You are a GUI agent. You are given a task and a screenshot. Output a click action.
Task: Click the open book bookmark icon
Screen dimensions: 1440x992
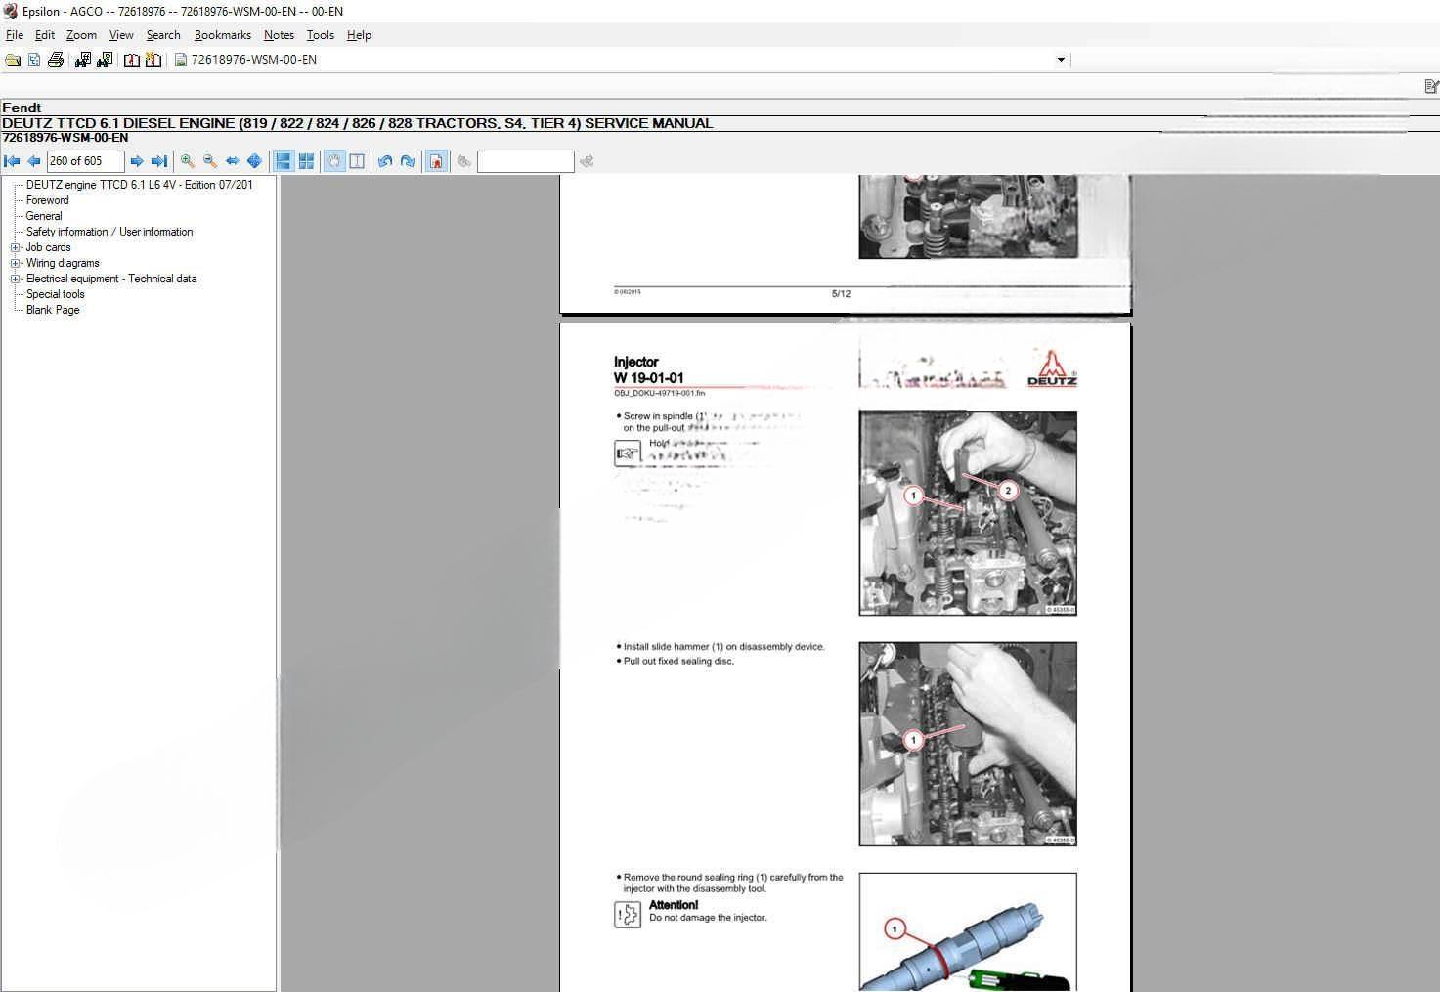pos(132,60)
